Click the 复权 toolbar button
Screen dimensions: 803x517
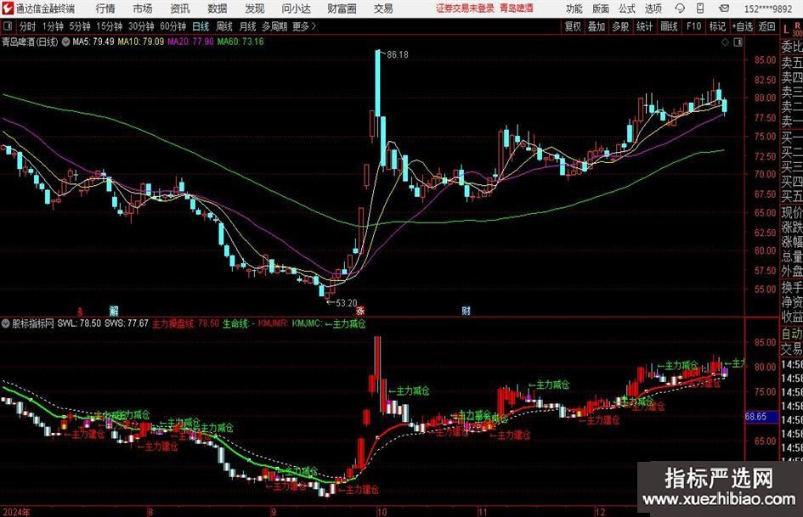pos(573,26)
